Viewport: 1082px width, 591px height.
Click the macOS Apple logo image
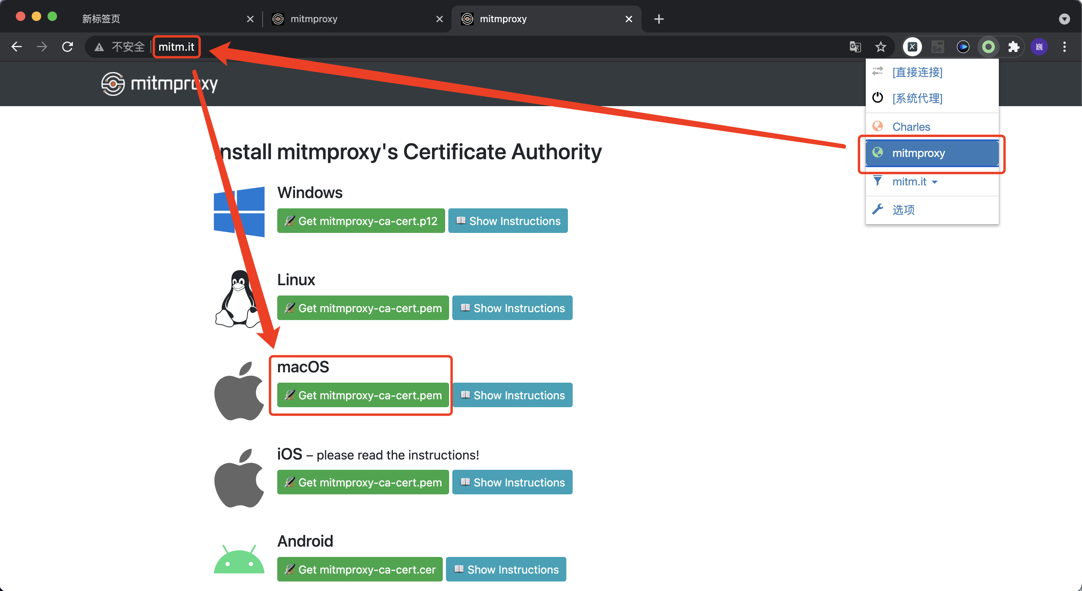click(x=239, y=391)
